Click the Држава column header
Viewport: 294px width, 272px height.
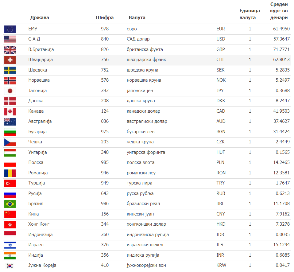[x=40, y=17]
